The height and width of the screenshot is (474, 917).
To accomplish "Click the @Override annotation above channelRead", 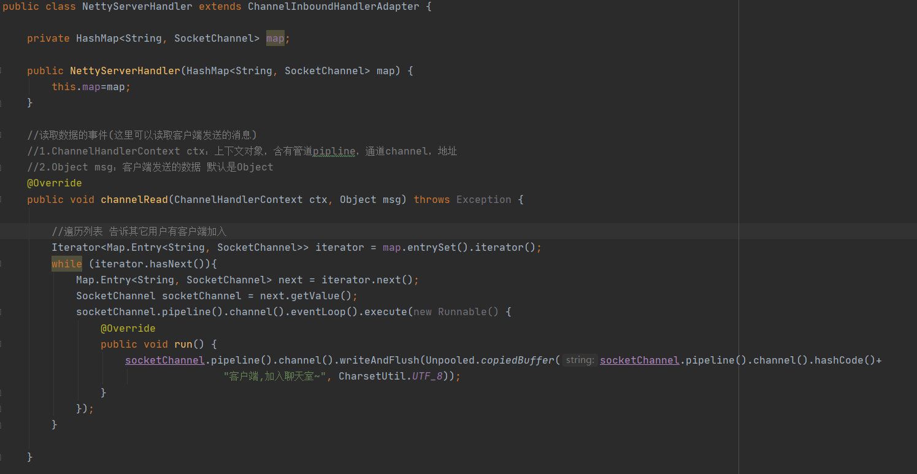I will tap(55, 183).
